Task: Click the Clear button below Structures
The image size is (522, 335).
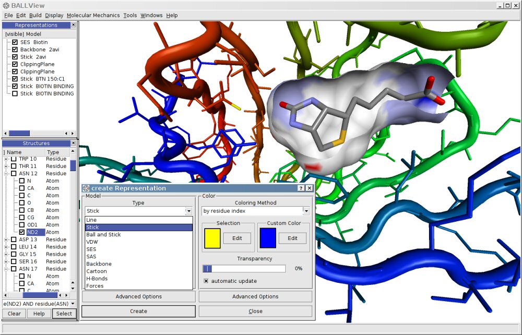Action: point(14,314)
